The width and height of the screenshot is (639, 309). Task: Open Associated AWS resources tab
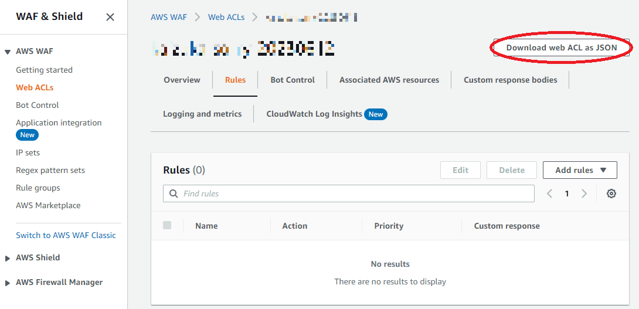point(389,80)
